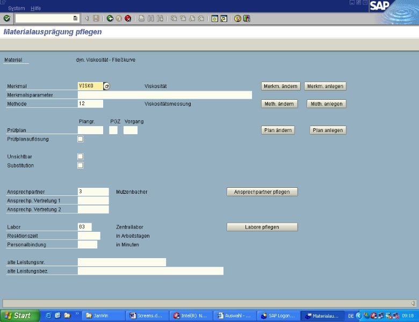The height and width of the screenshot is (322, 419).
Task: Click the 'Zentrallabor' text
Action: pyautogui.click(x=129, y=227)
